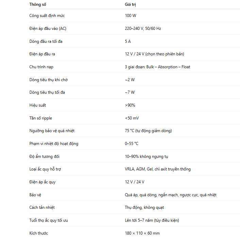Image resolution: width=240 pixels, height=238 pixels.
Task: Click the "~7 W" value cell
Action: pyautogui.click(x=130, y=92)
